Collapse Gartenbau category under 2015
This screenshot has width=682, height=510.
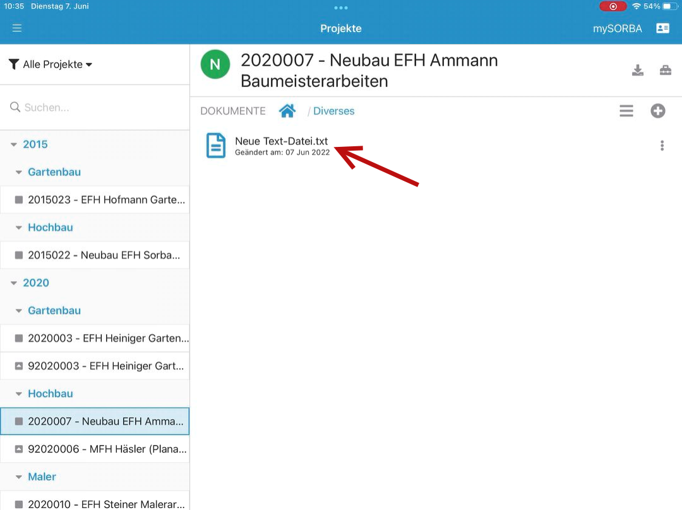19,172
